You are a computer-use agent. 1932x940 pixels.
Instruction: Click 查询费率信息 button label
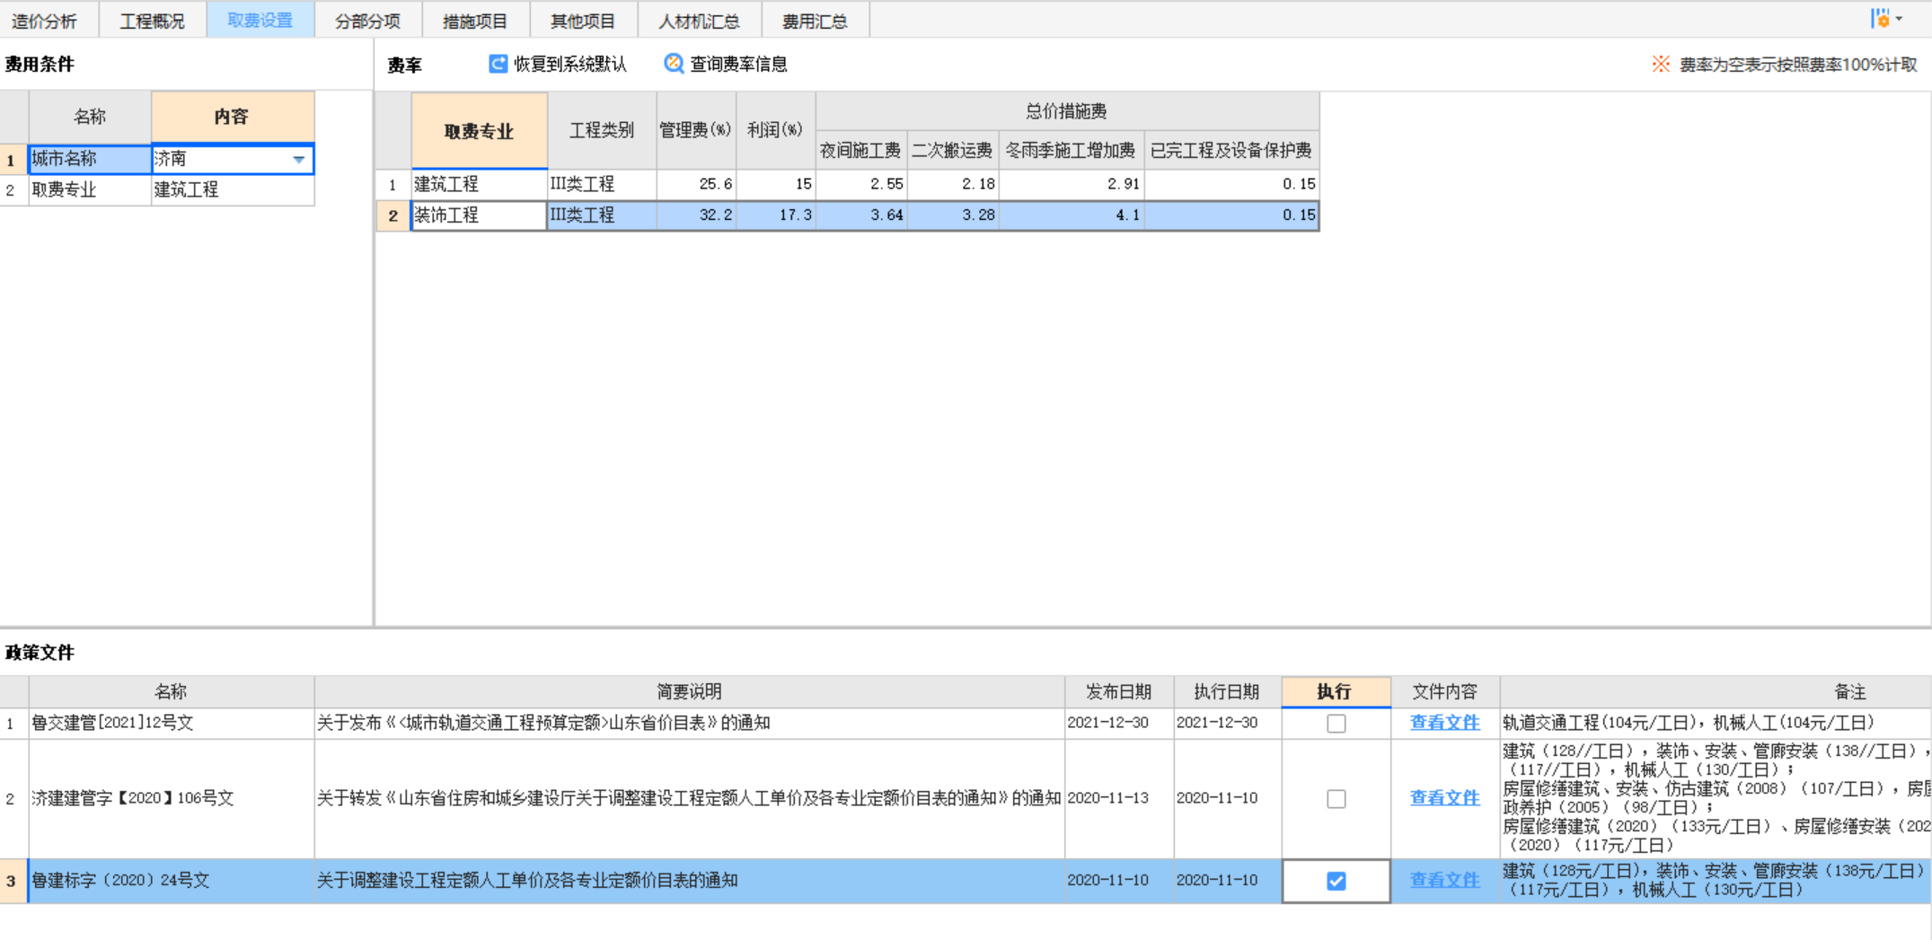coord(738,64)
